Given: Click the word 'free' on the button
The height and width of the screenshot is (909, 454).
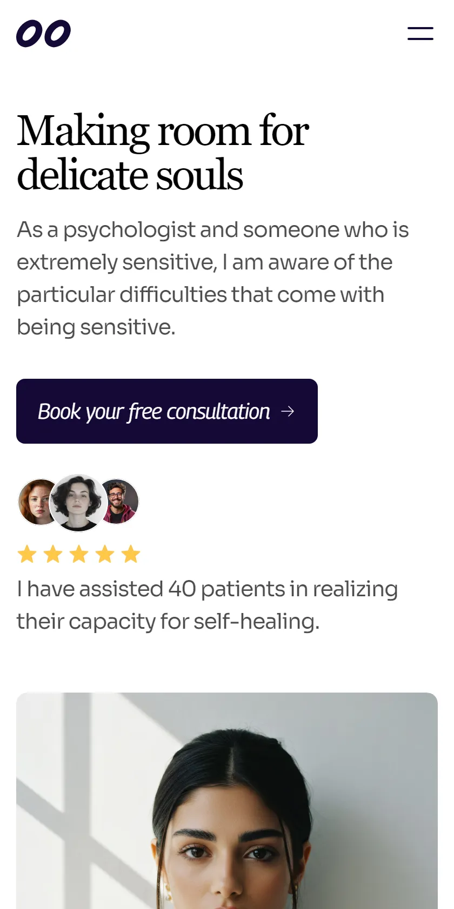Looking at the screenshot, I should coord(145,412).
